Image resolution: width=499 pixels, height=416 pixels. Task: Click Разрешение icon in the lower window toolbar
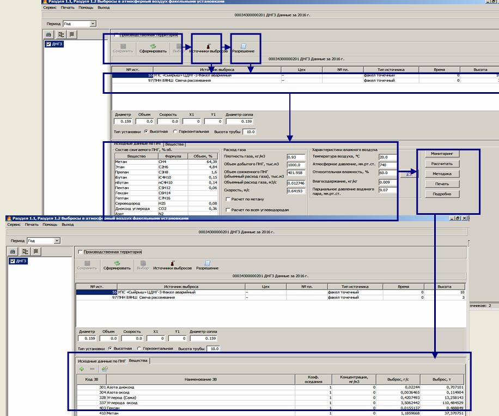coord(207,264)
